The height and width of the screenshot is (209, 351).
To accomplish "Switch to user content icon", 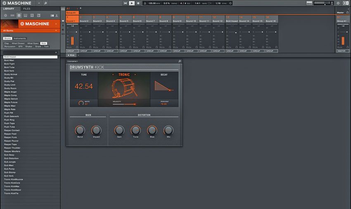I will pos(57,15).
